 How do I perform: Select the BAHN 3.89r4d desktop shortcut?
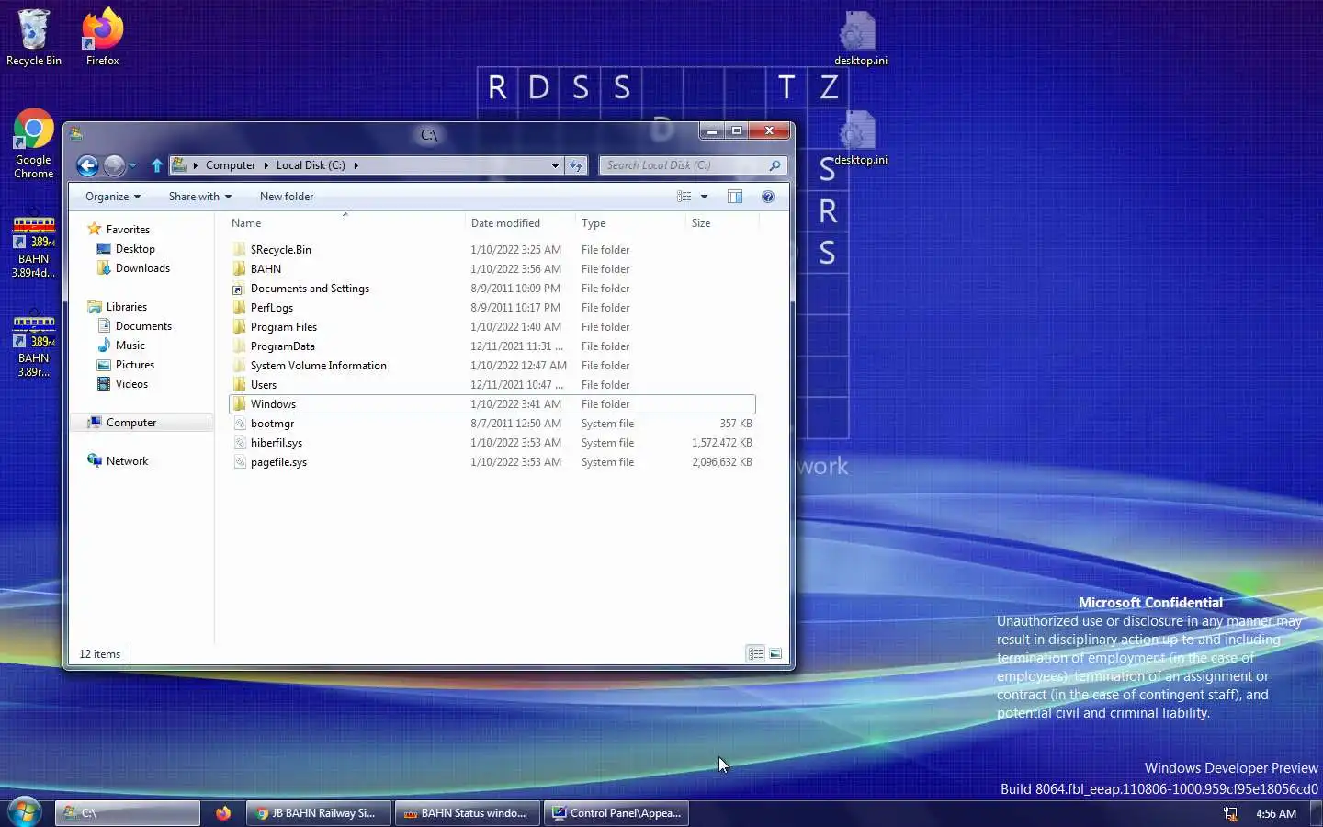tap(33, 246)
